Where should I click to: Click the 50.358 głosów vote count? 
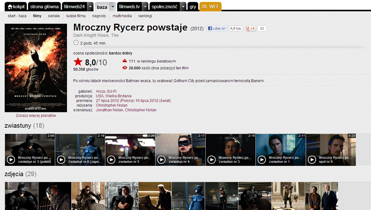pos(86,69)
